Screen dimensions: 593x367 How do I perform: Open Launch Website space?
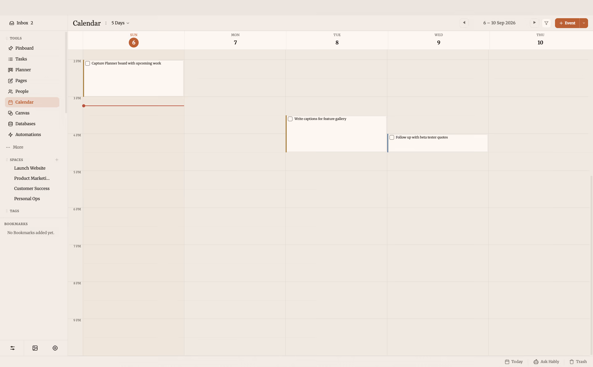coord(30,168)
